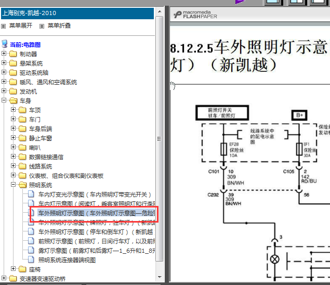Click the 线路系统 folder icon
This screenshot has width=330, height=285.
[22, 166]
